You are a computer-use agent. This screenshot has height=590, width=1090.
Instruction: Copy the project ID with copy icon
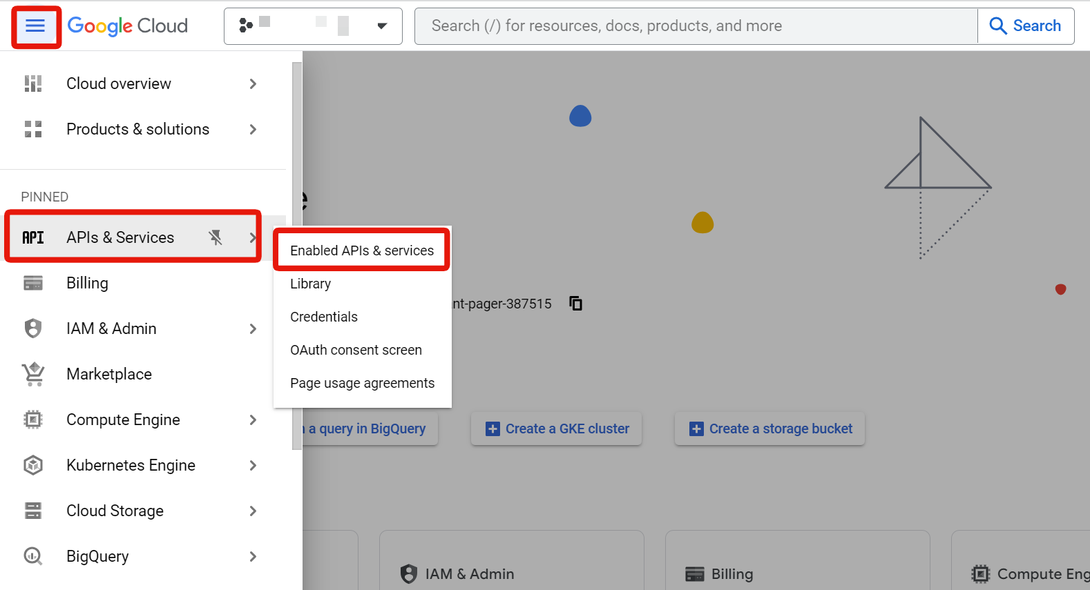tap(575, 304)
